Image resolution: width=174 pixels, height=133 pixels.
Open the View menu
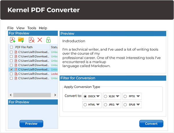tap(21, 28)
